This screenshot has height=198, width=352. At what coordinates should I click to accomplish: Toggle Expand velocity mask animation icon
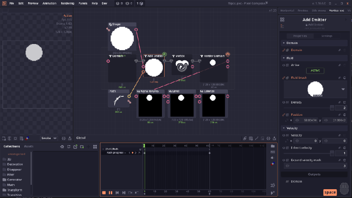point(283,160)
